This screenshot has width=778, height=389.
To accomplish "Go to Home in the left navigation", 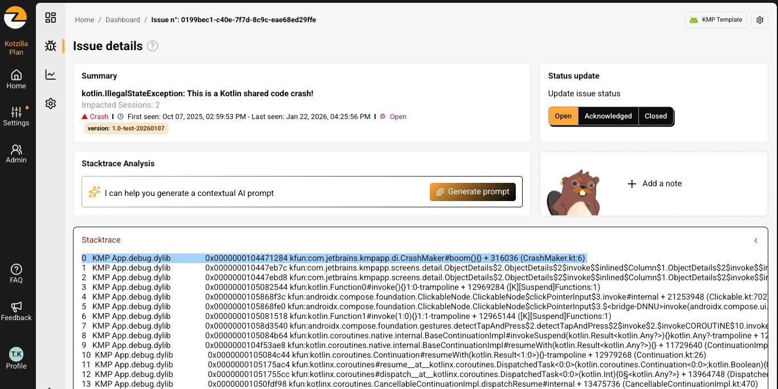I will point(16,79).
